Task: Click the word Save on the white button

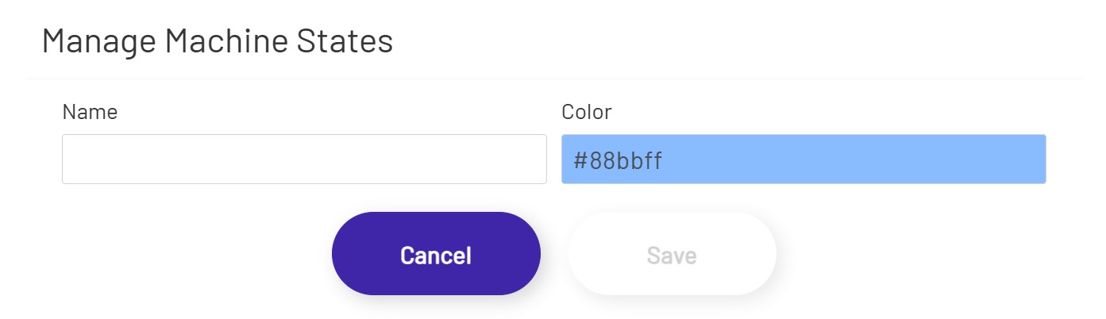Action: (672, 256)
